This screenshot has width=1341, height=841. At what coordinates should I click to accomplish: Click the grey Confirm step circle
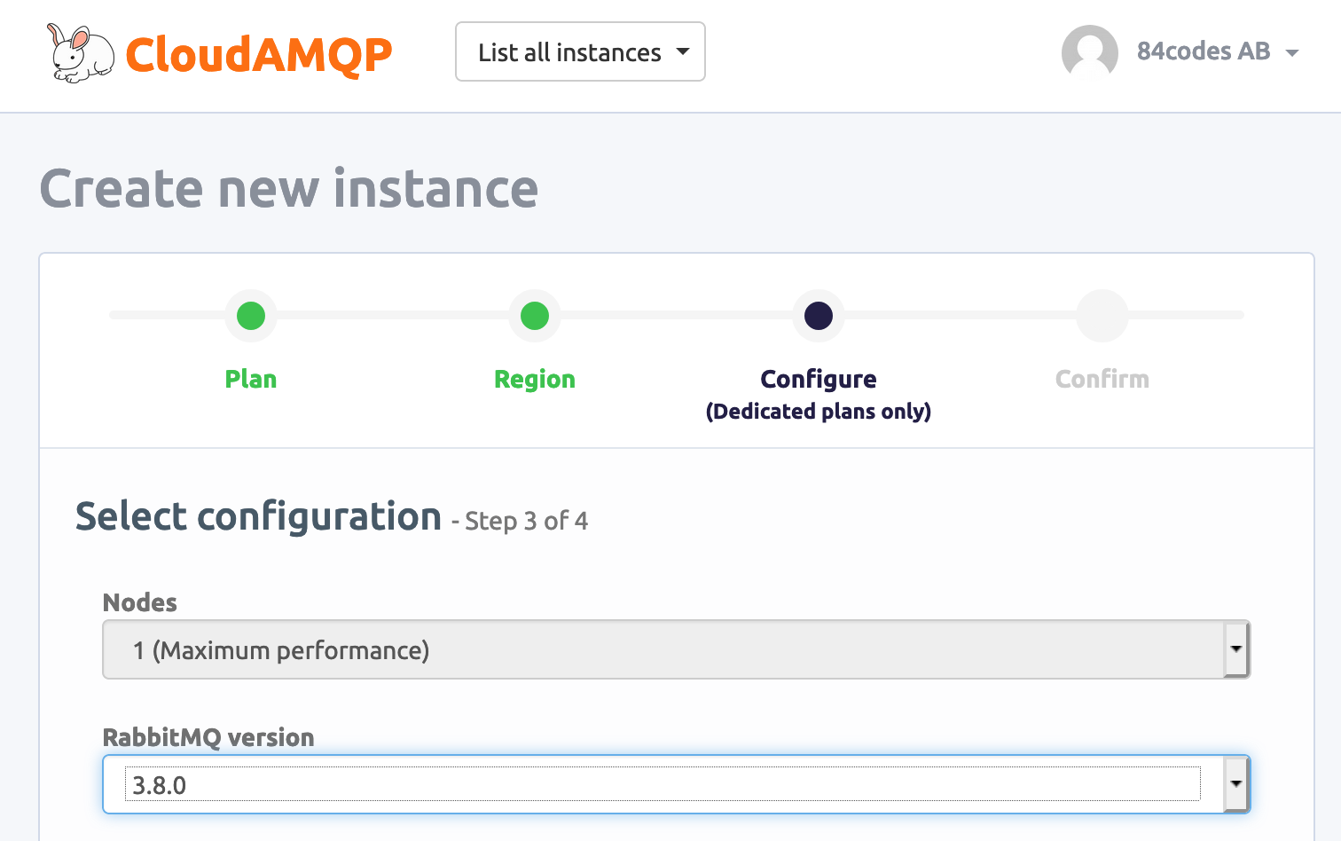click(1102, 316)
